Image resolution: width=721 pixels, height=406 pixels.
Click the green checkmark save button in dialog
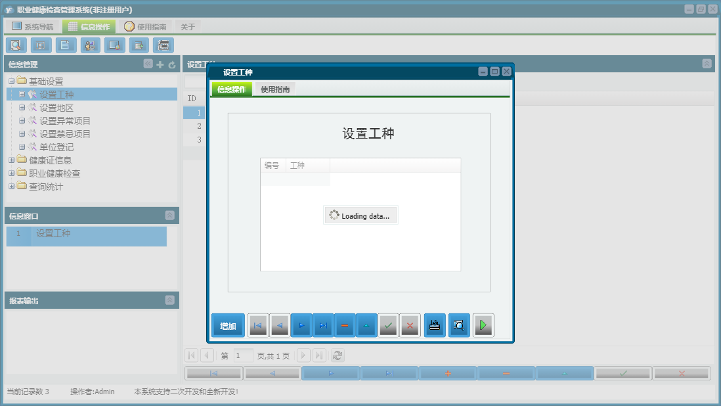[388, 326]
